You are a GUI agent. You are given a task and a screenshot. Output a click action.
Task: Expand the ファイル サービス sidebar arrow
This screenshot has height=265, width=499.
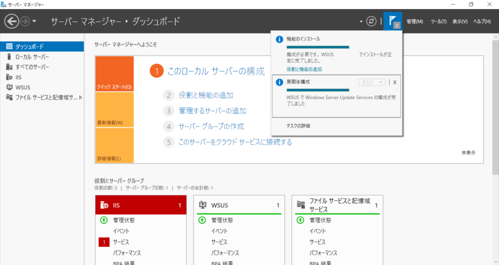click(80, 97)
